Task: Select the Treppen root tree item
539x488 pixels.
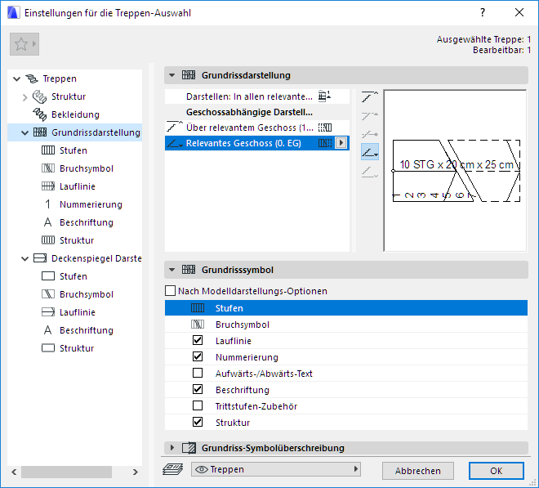Action: (59, 78)
